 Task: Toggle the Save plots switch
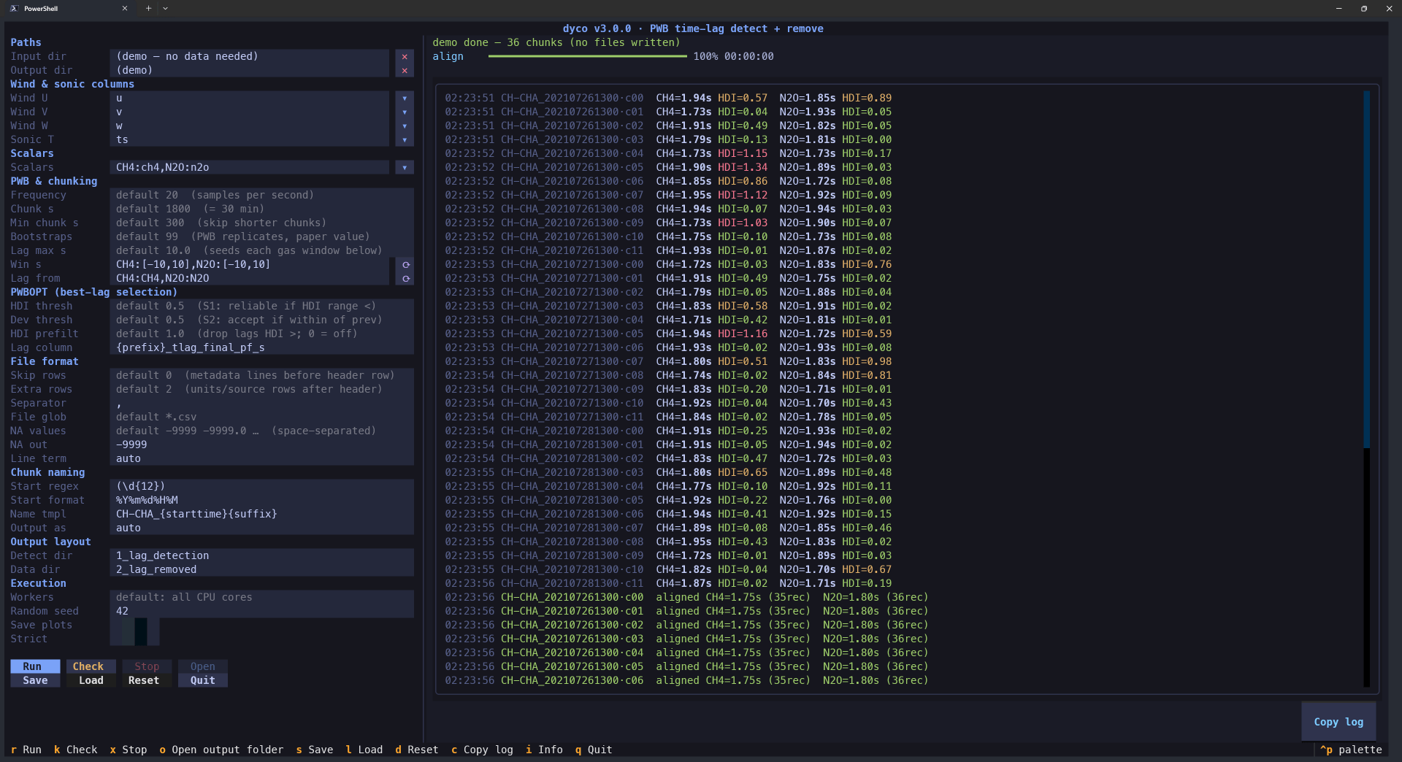pos(134,625)
